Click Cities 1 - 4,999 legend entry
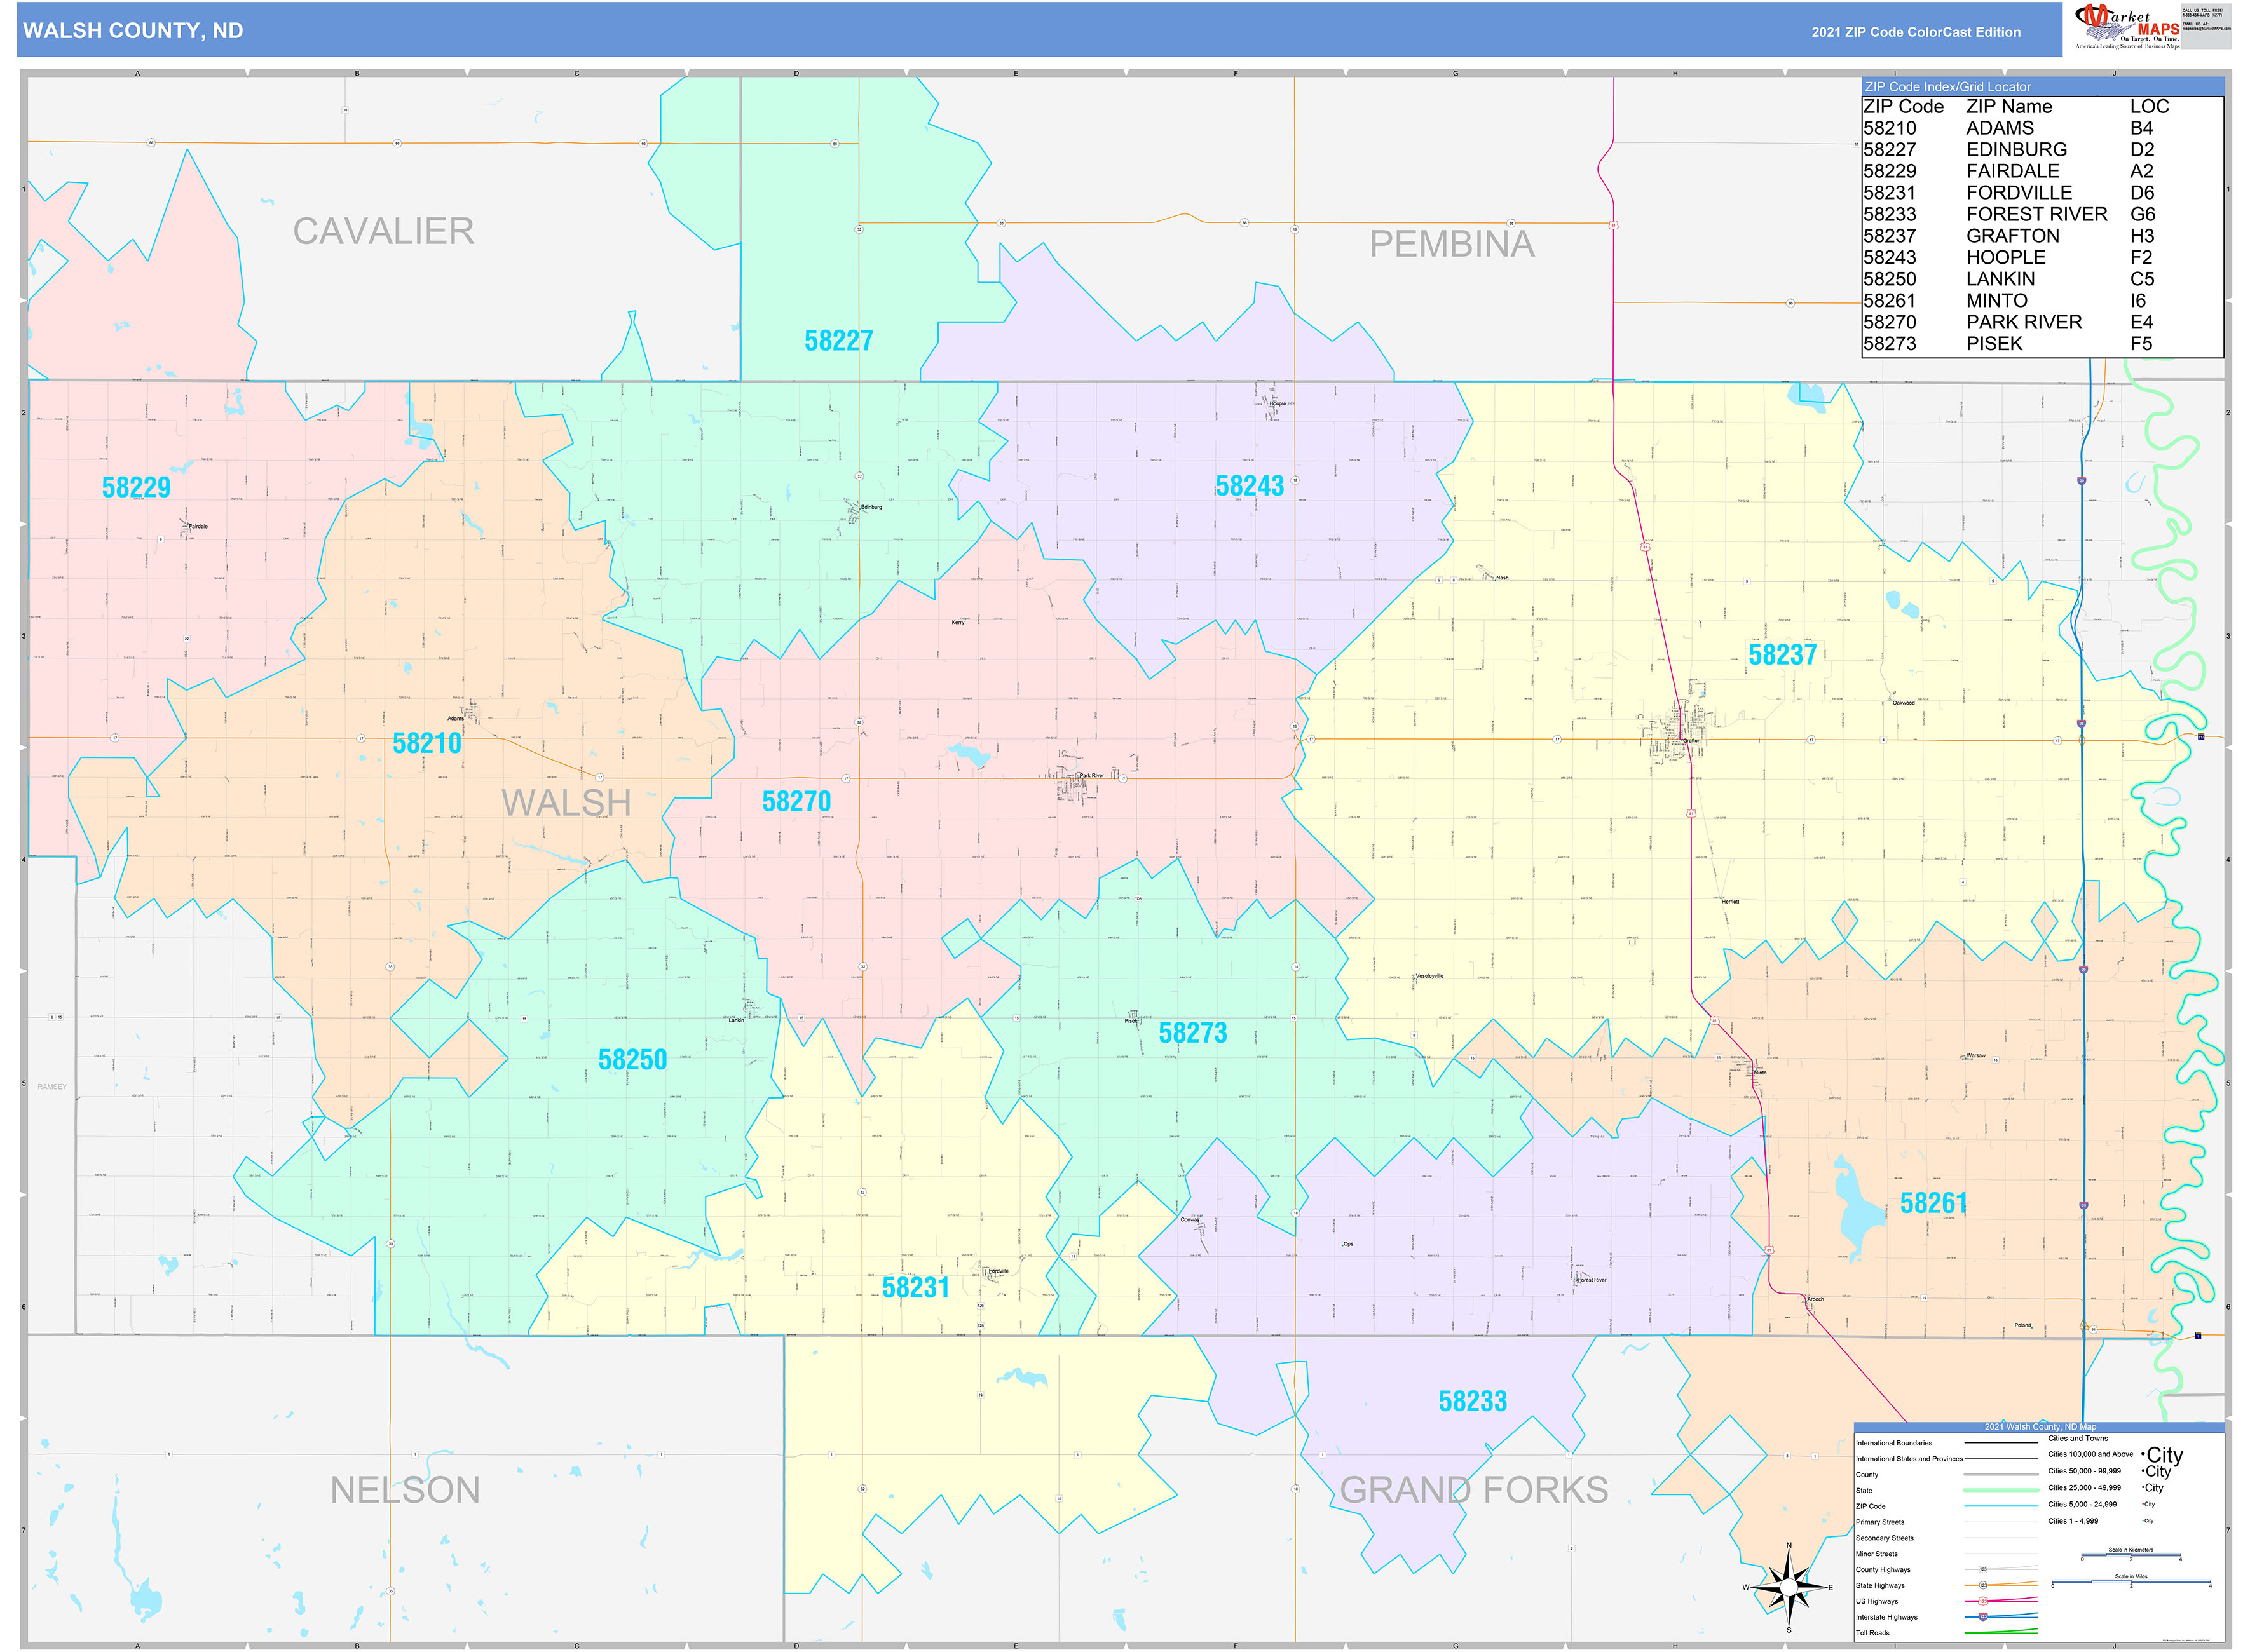 (x=2073, y=1521)
